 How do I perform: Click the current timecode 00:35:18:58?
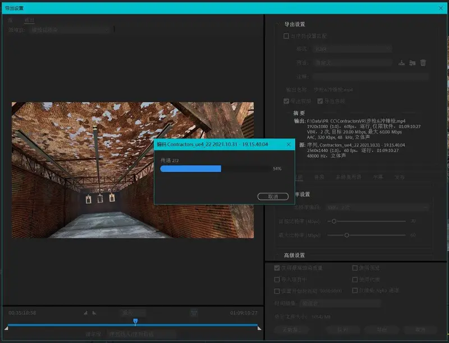[22, 313]
